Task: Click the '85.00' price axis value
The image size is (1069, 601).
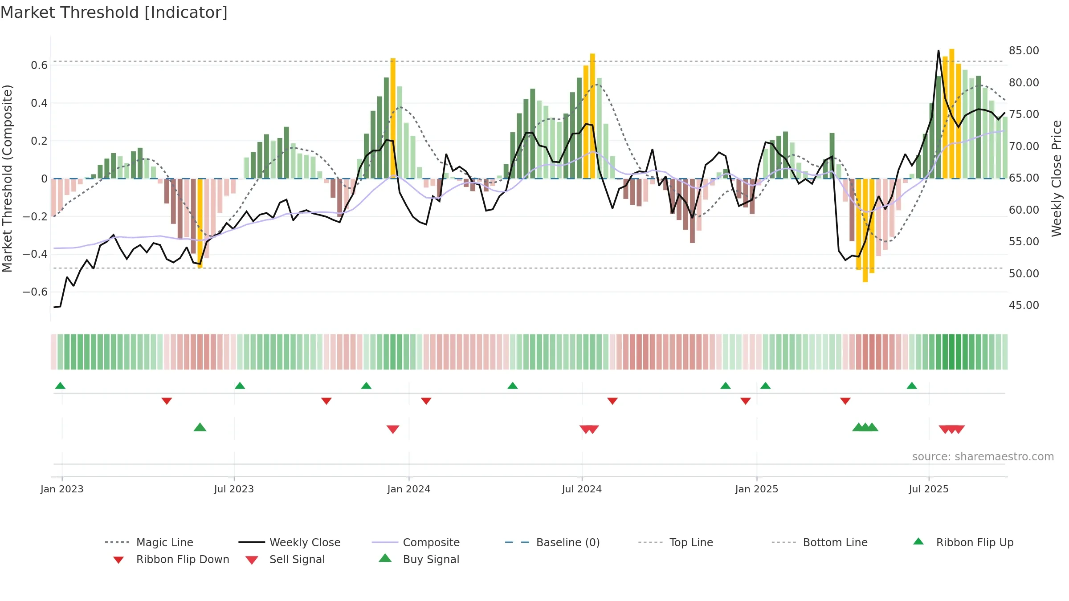Action: (1024, 51)
